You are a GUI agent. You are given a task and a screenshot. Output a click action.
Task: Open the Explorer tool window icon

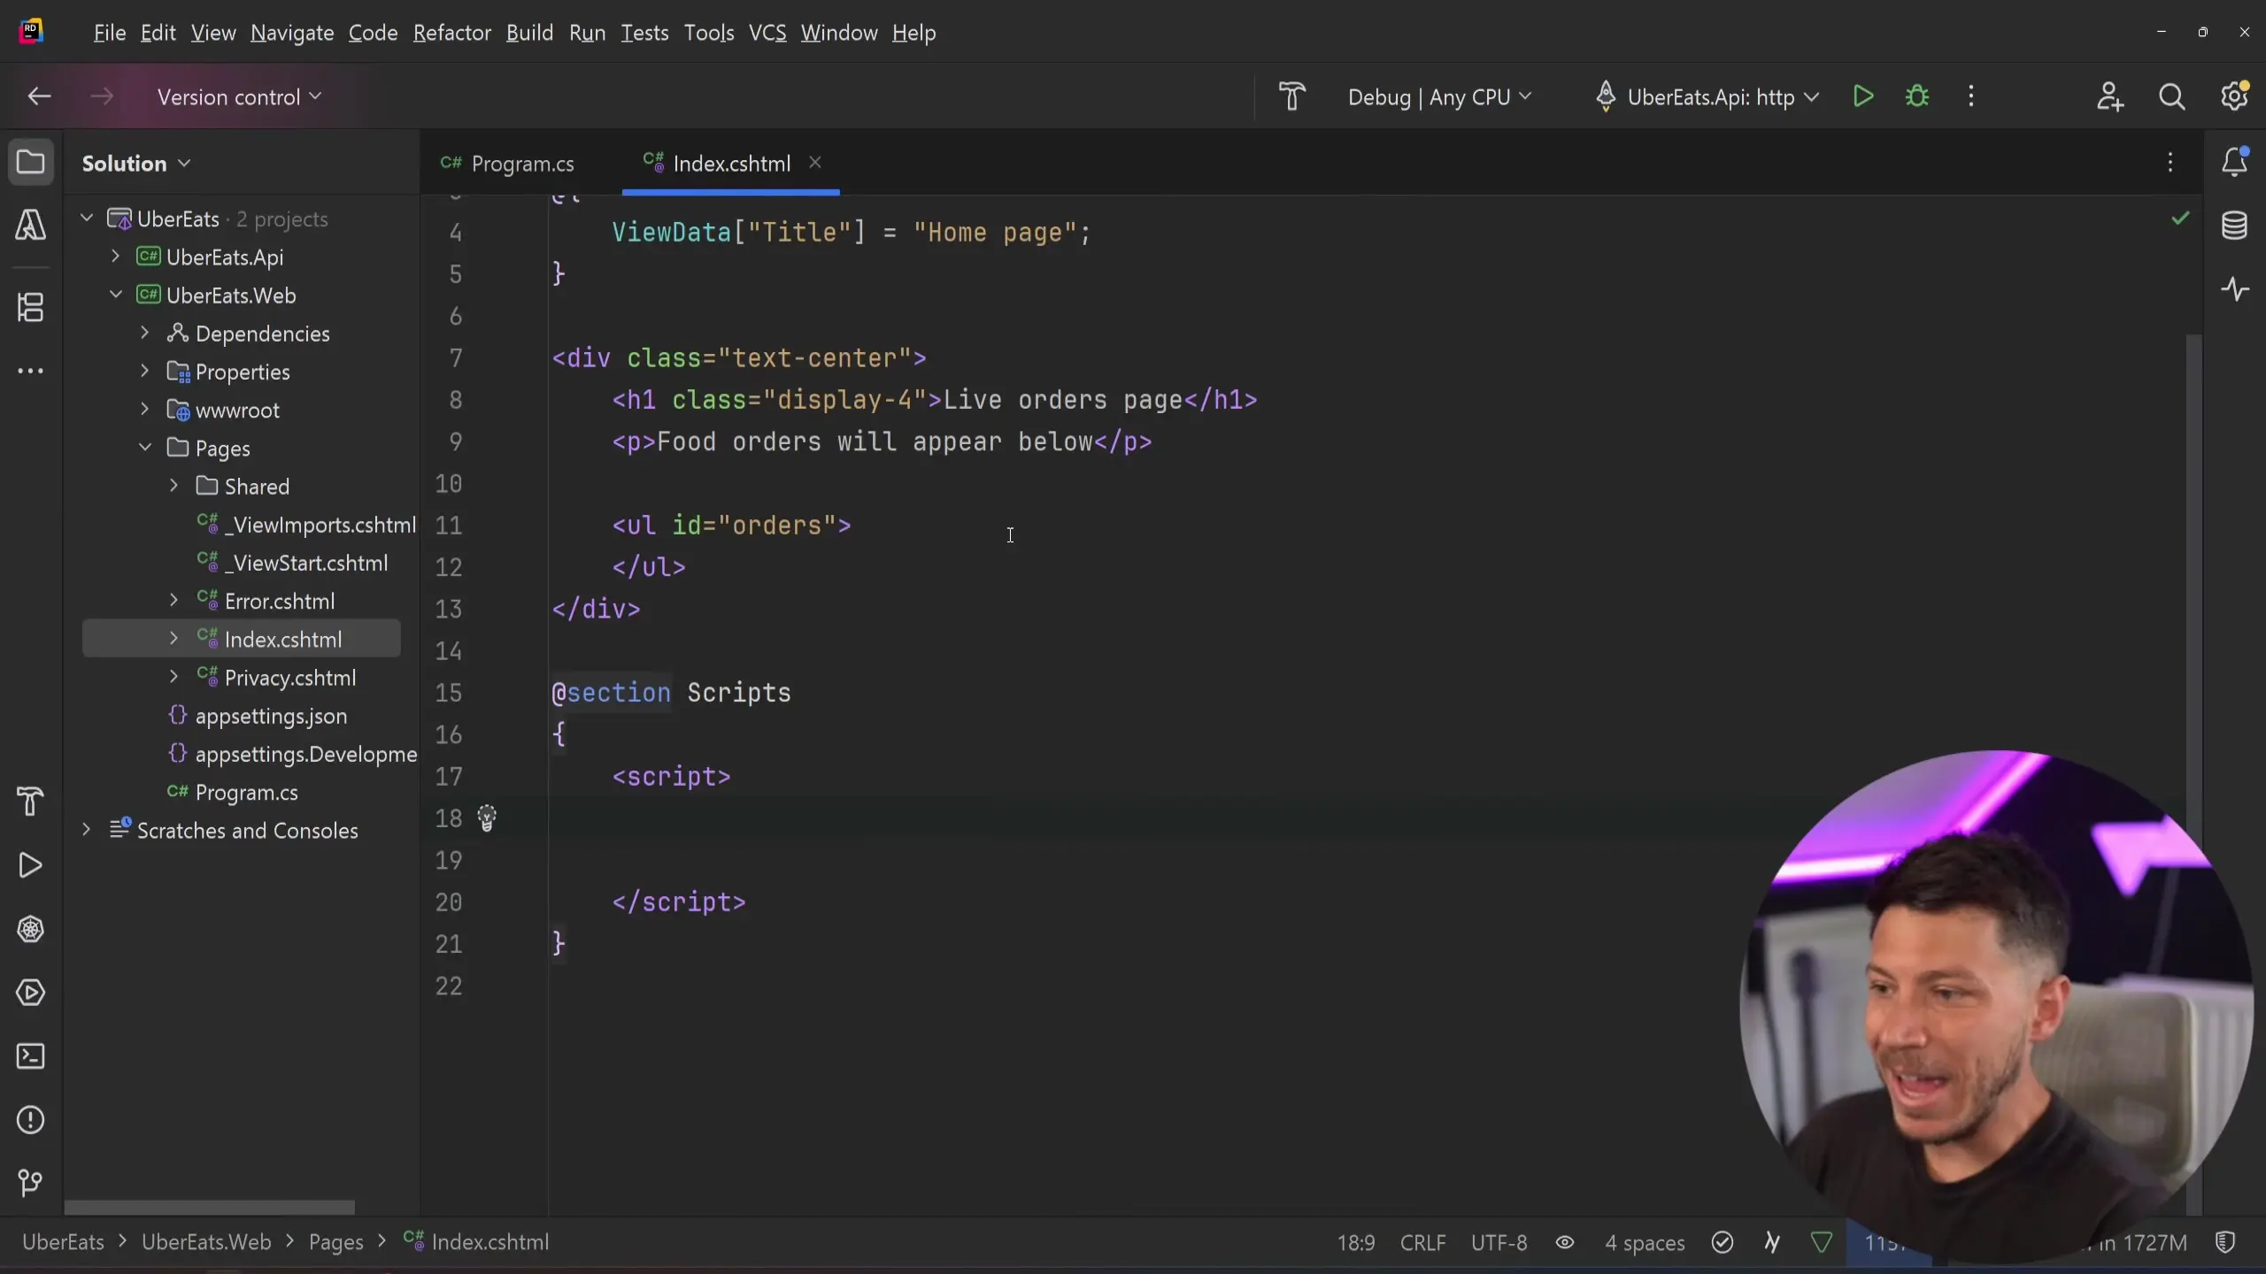pos(31,163)
